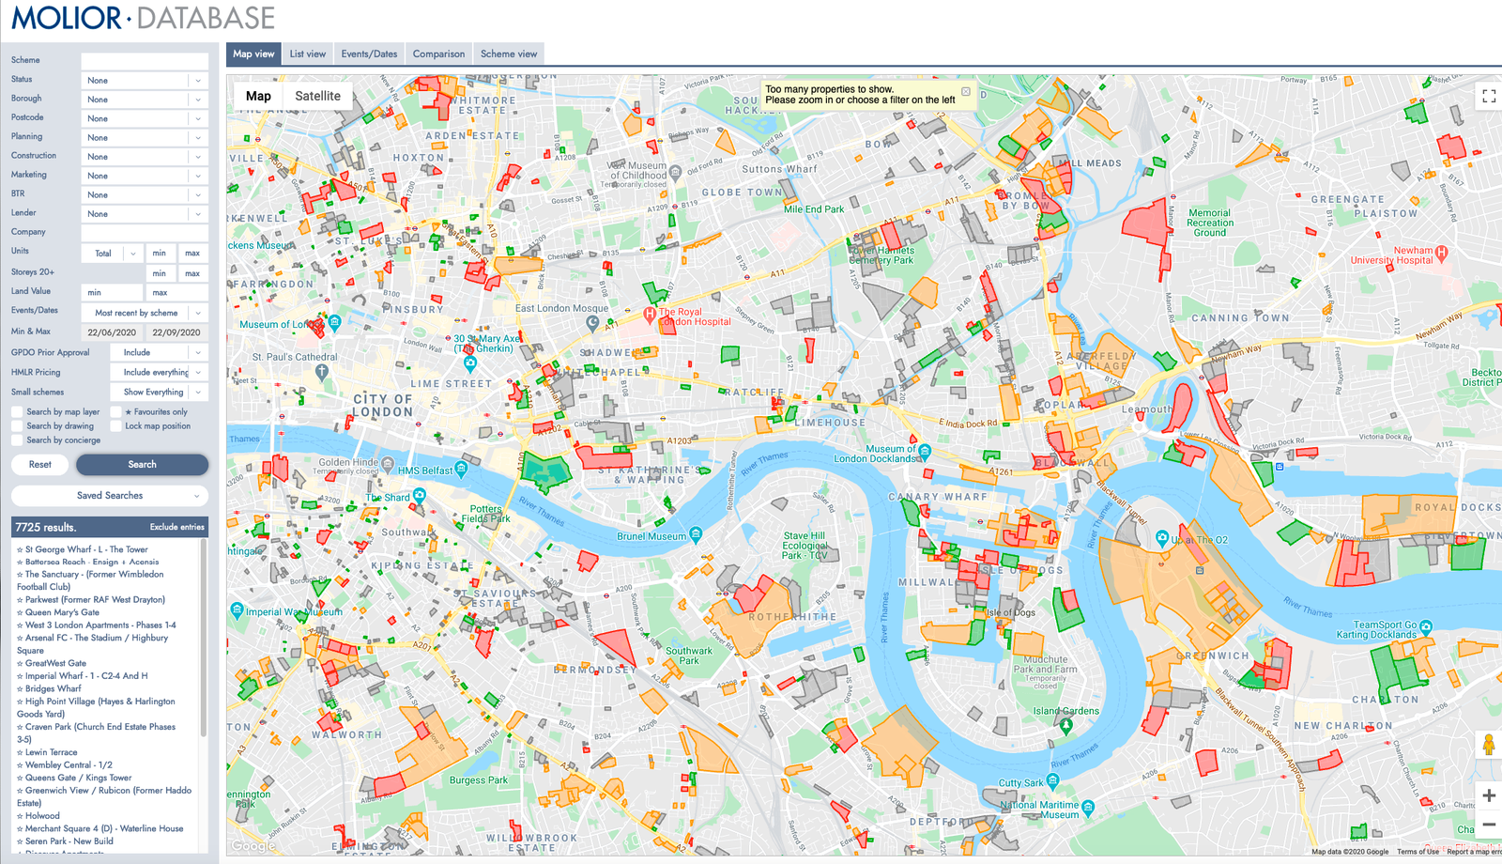The width and height of the screenshot is (1502, 864).
Task: Click The Royal London Hospital H icon
Action: click(x=650, y=314)
